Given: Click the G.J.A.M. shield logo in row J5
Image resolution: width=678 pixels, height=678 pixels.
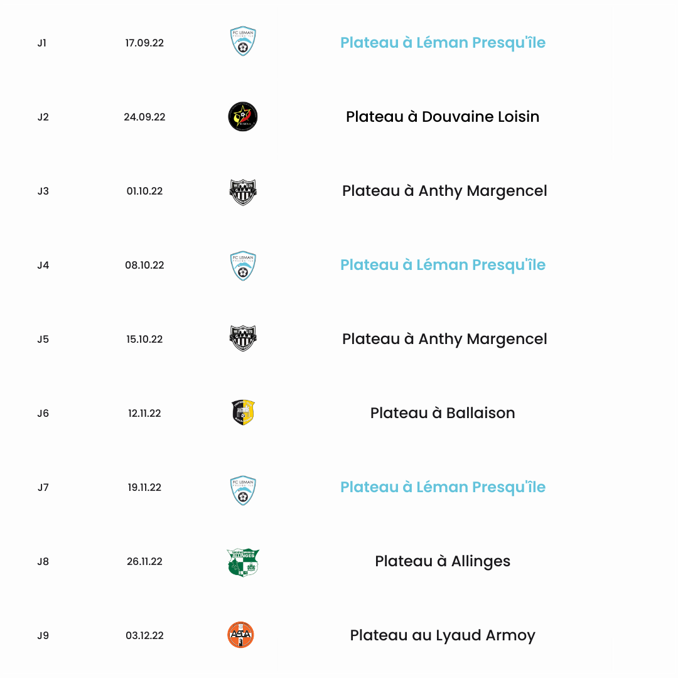Looking at the screenshot, I should [242, 338].
